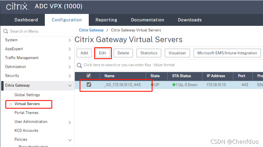The width and height of the screenshot is (263, 147).
Task: Expand the User Administration chevron
Action: click(70, 122)
